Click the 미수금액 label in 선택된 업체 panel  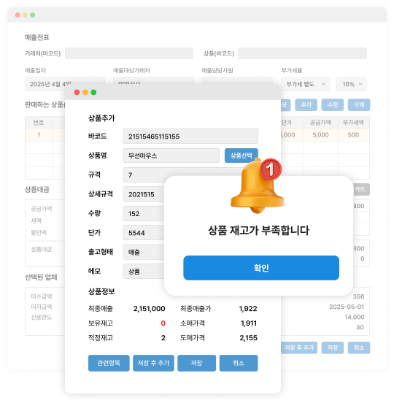tap(42, 296)
